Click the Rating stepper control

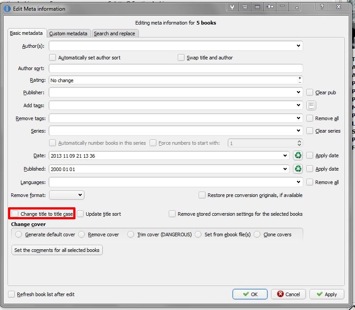point(300,80)
